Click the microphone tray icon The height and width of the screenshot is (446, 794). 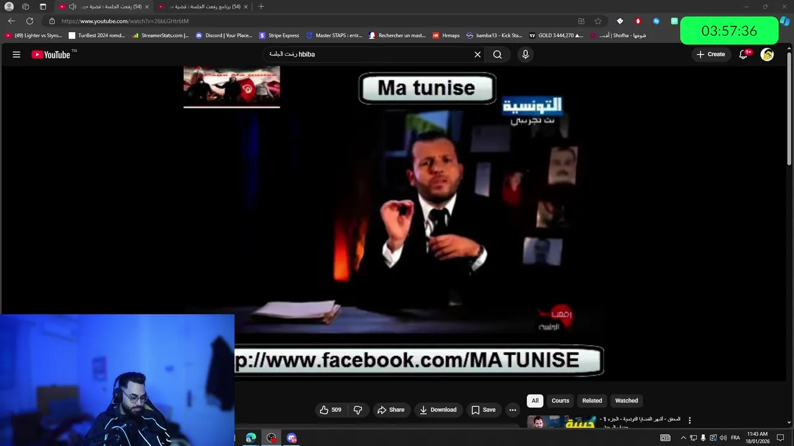[x=703, y=438]
